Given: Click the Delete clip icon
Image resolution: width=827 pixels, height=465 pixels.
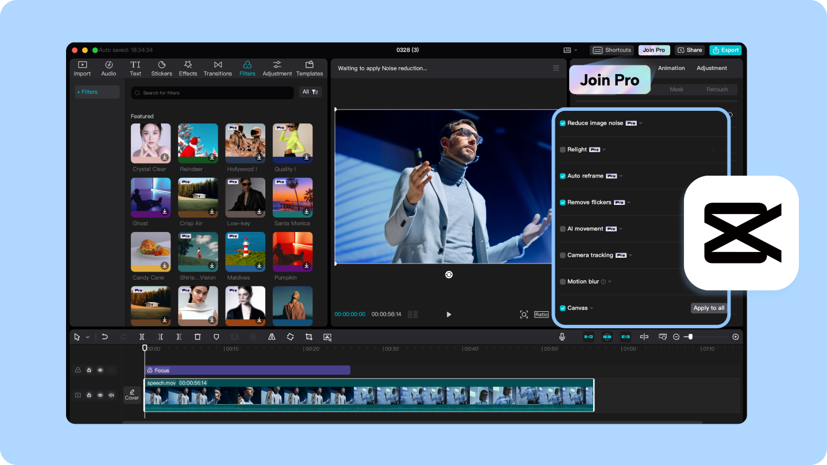Looking at the screenshot, I should [x=197, y=337].
